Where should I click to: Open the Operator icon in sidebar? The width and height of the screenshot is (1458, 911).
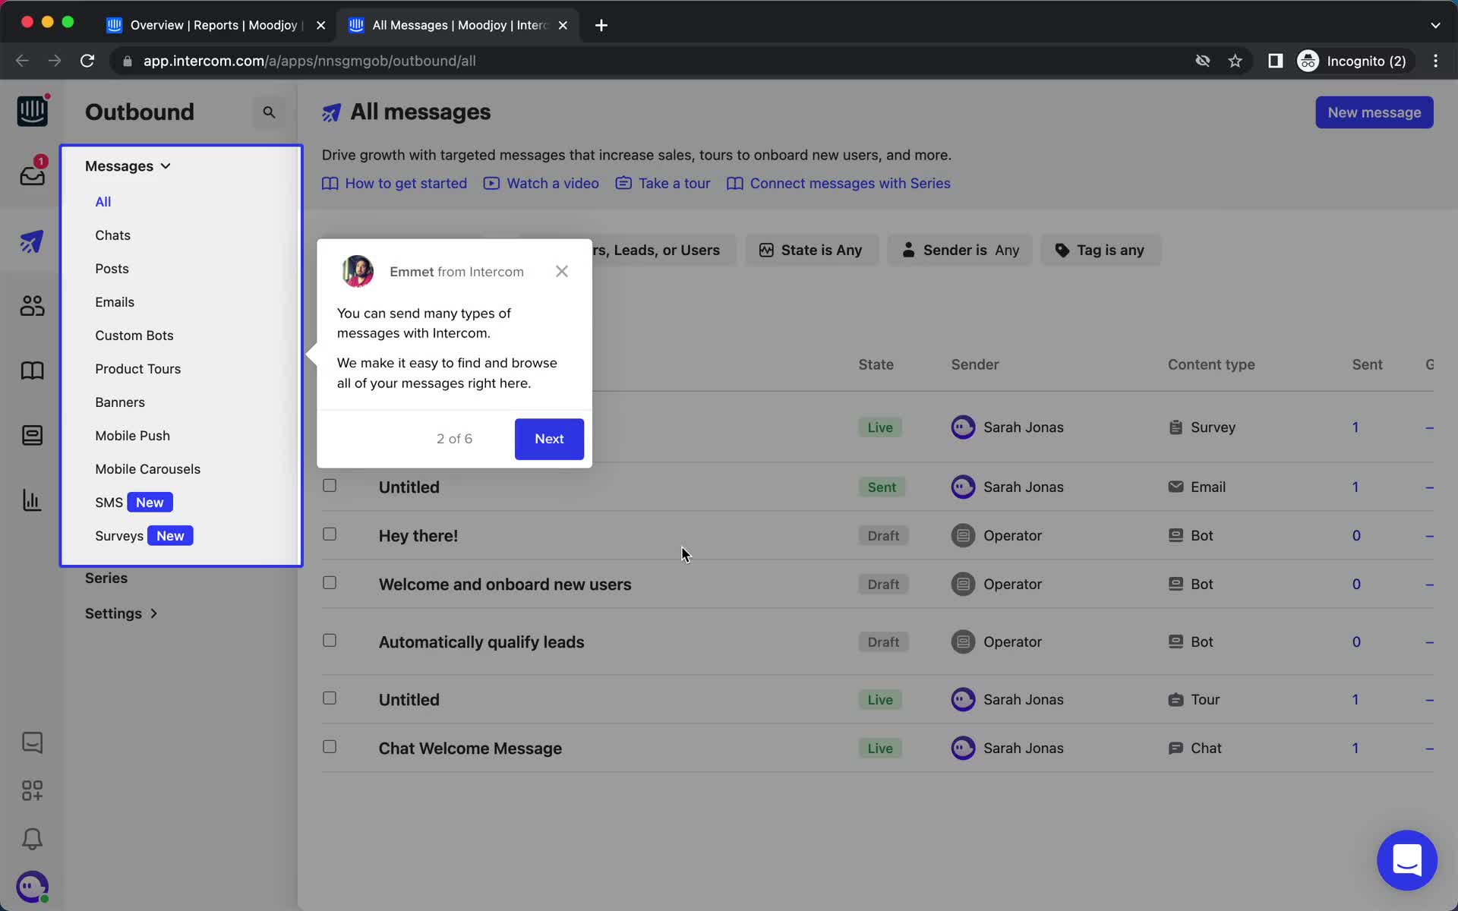(x=32, y=435)
